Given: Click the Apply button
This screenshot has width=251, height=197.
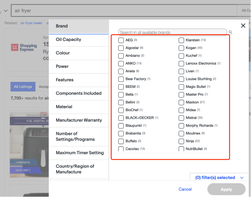Looking at the screenshot, I should [226, 189].
